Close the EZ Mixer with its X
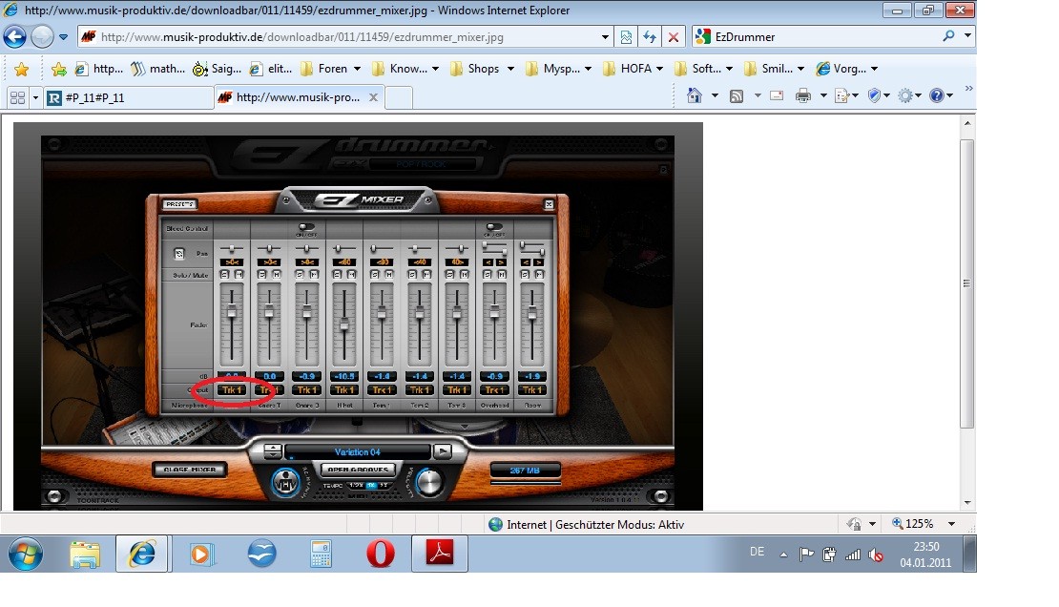1059x607 pixels. [550, 204]
